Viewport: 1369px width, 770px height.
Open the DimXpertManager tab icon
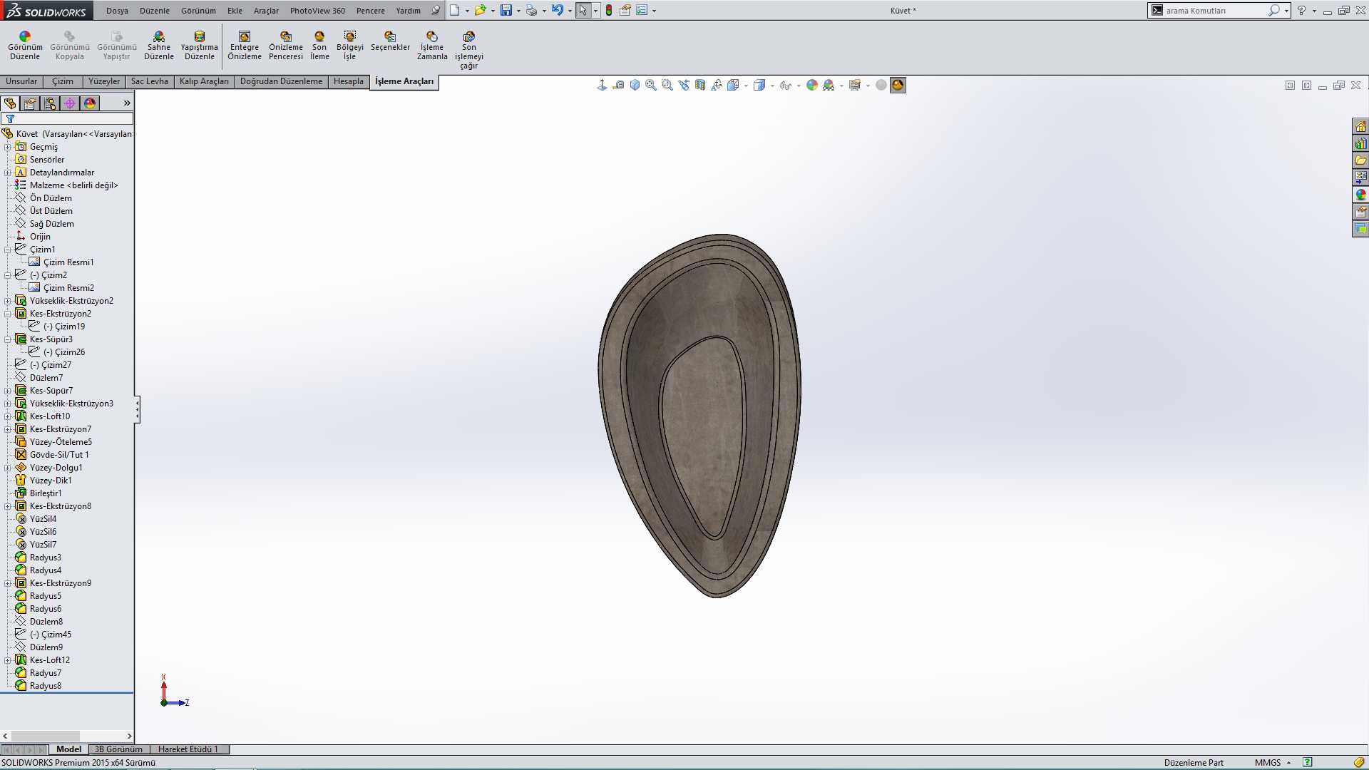point(70,103)
